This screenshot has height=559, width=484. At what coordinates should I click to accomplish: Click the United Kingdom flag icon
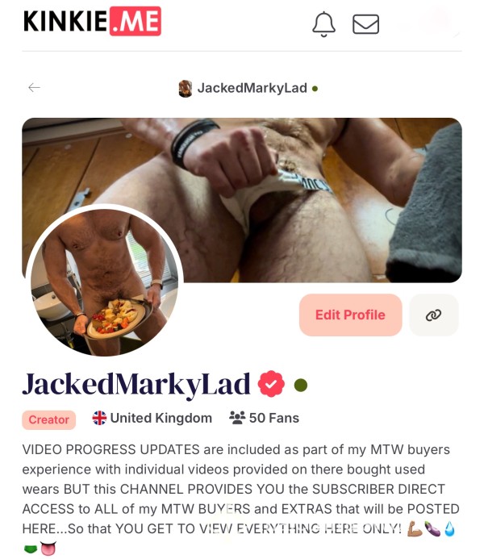tap(99, 418)
